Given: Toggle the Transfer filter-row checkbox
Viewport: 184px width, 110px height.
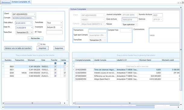Looking at the screenshot, I should click(x=56, y=63).
